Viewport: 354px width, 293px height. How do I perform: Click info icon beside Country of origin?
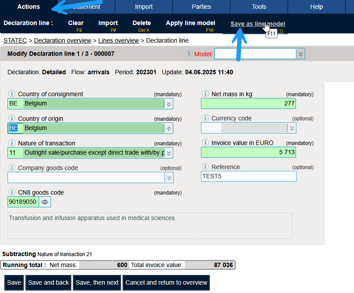[12, 119]
